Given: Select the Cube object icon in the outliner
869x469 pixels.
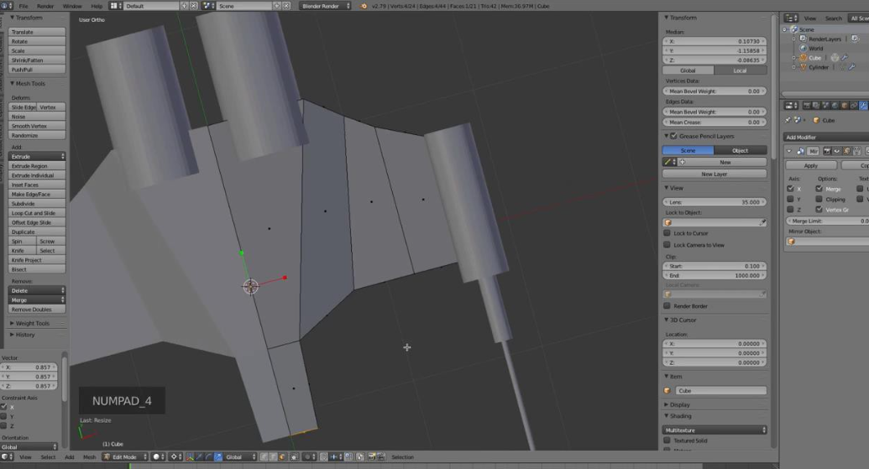Looking at the screenshot, I should [x=803, y=58].
